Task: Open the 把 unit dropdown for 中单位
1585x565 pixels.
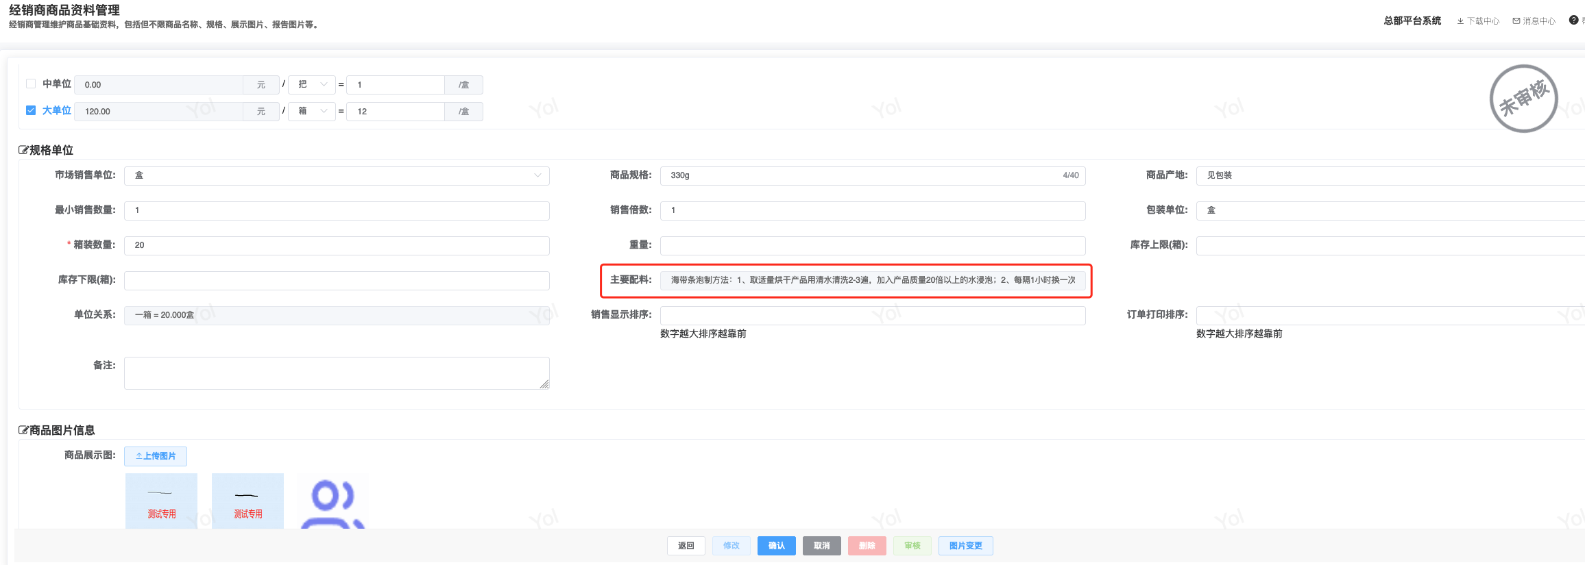Action: pos(312,84)
